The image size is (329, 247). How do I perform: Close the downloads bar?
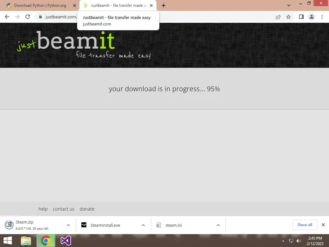tap(323, 225)
